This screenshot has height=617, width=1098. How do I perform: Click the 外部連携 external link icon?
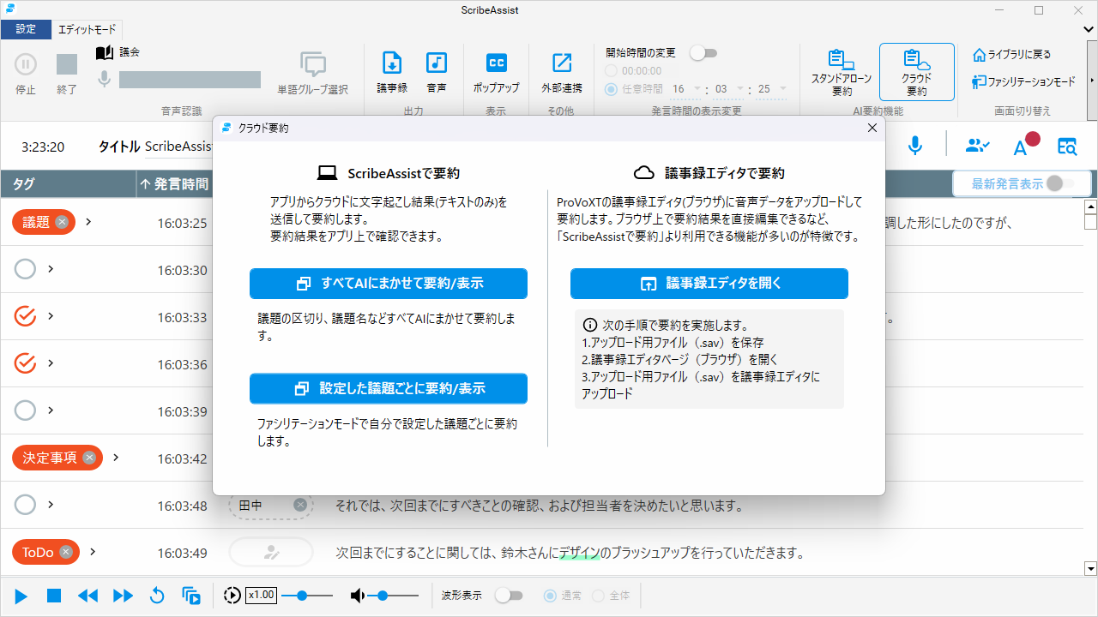coord(562,63)
